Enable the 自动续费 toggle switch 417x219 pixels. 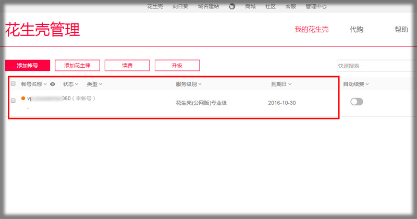357,102
